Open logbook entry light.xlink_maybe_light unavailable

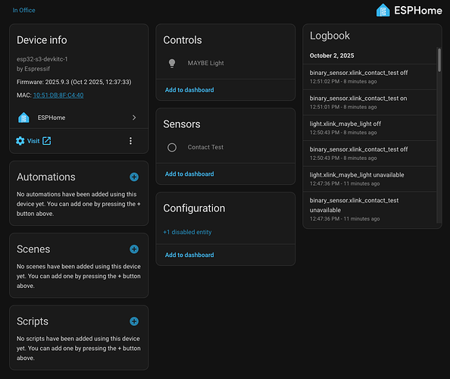[370, 179]
